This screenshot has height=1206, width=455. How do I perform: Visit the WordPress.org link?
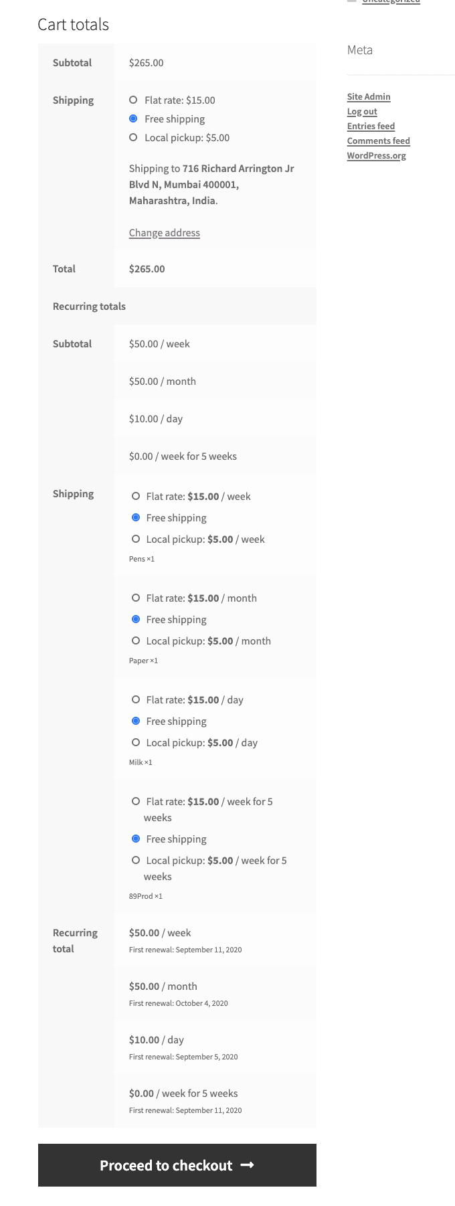click(376, 155)
